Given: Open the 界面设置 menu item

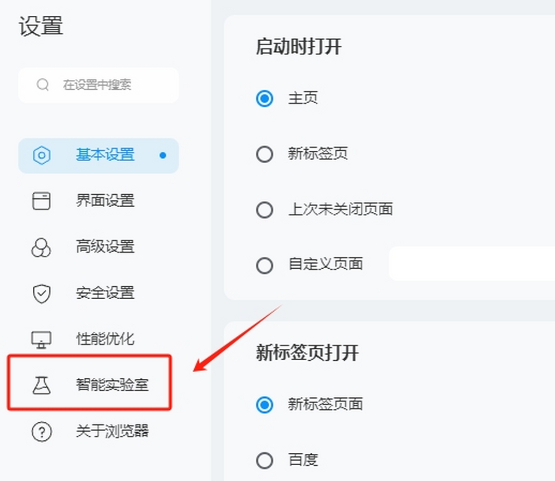Looking at the screenshot, I should tap(99, 201).
